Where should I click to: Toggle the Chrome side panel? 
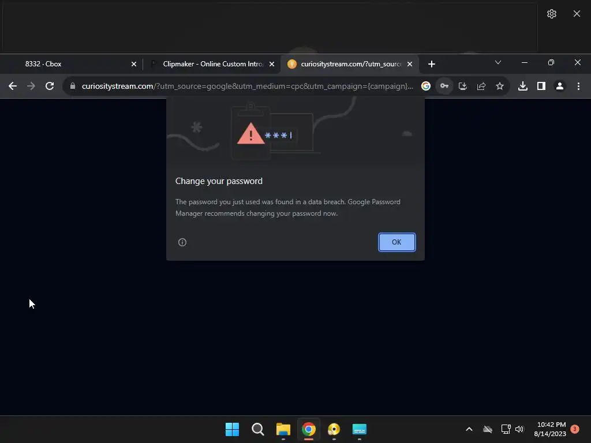click(x=541, y=86)
